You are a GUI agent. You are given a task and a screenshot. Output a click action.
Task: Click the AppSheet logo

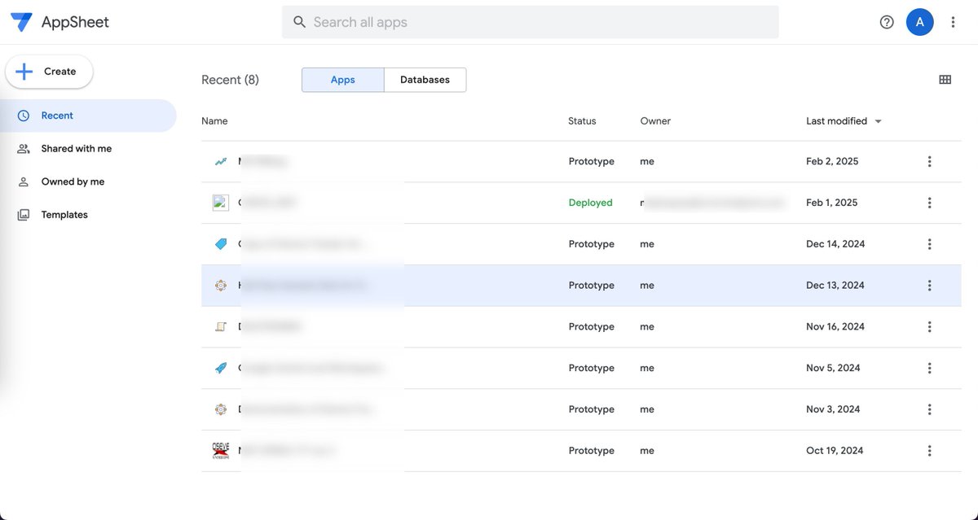point(59,22)
